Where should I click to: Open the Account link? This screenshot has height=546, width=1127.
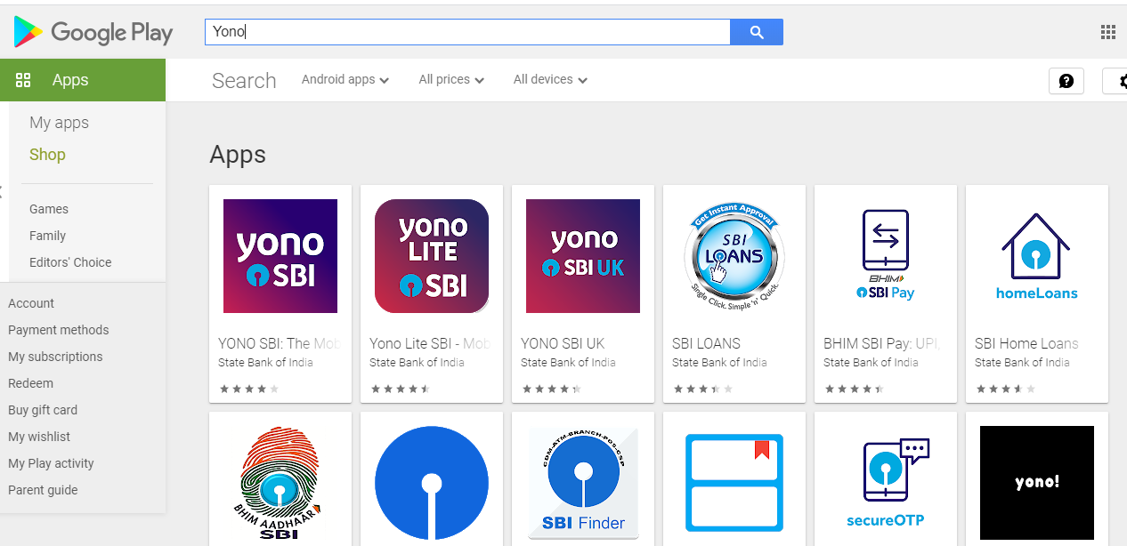31,303
